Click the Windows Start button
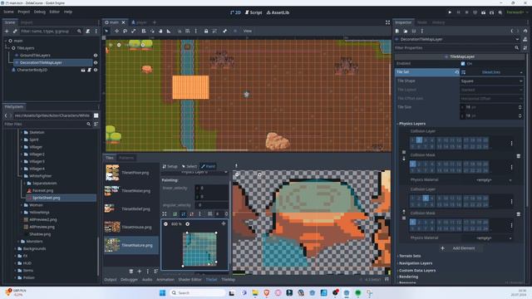This screenshot has width=532, height=299. click(x=163, y=292)
